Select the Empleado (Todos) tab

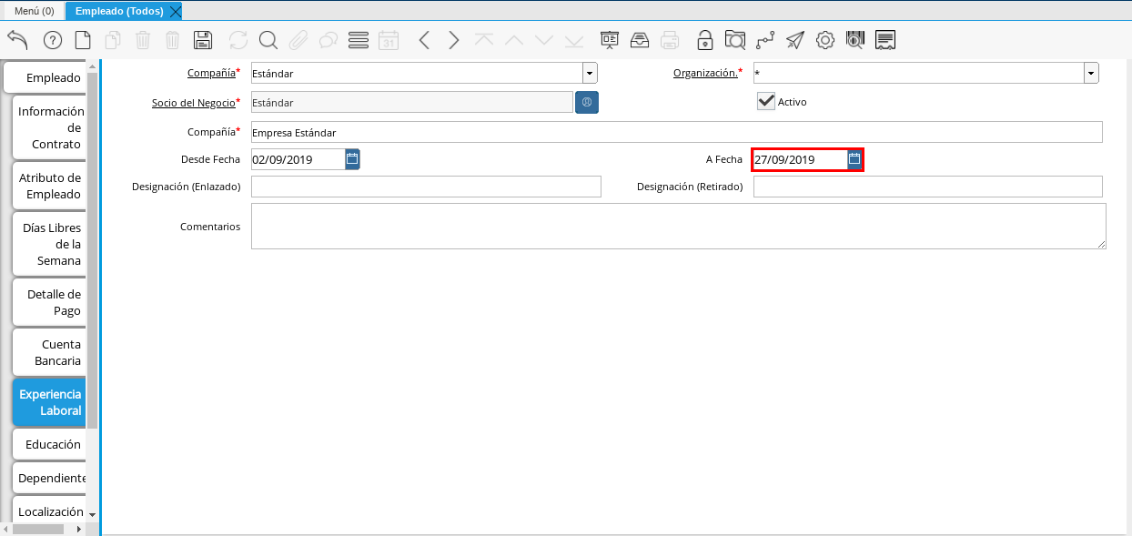(119, 11)
